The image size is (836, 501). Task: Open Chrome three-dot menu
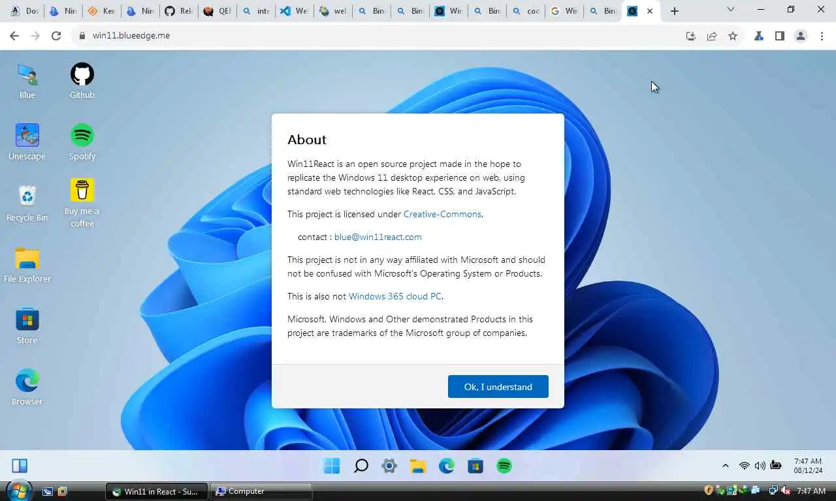pyautogui.click(x=822, y=36)
